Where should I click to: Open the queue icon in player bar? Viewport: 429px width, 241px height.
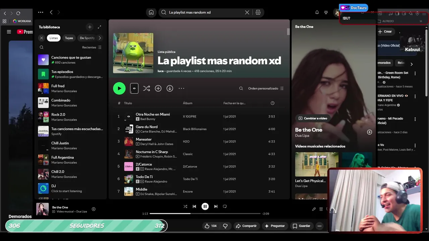tap(321, 209)
